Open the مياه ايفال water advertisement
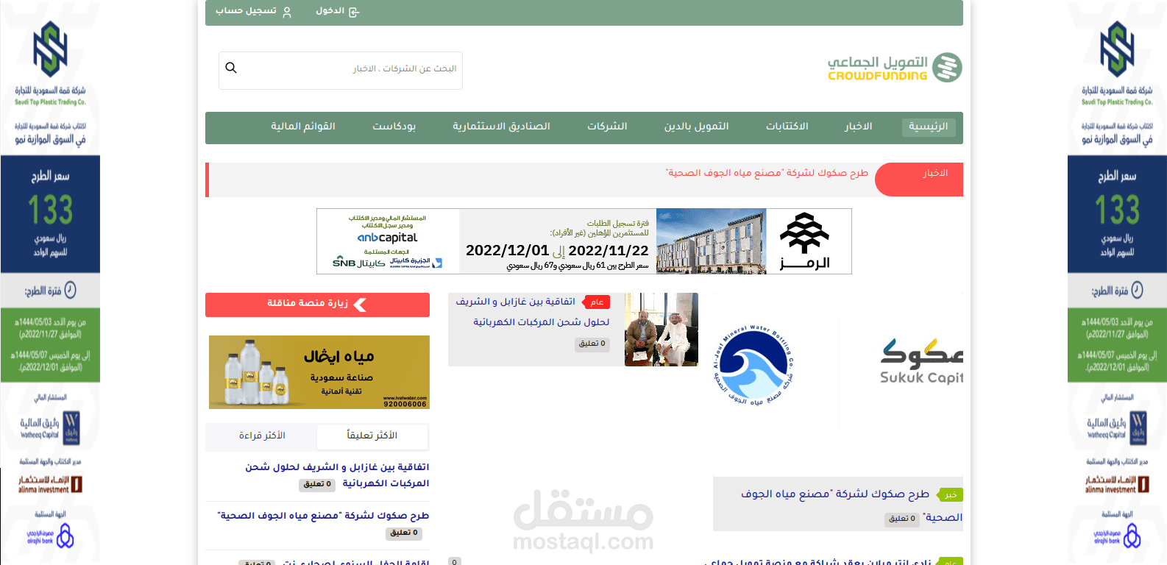Viewport: 1167px width, 565px height. [319, 372]
